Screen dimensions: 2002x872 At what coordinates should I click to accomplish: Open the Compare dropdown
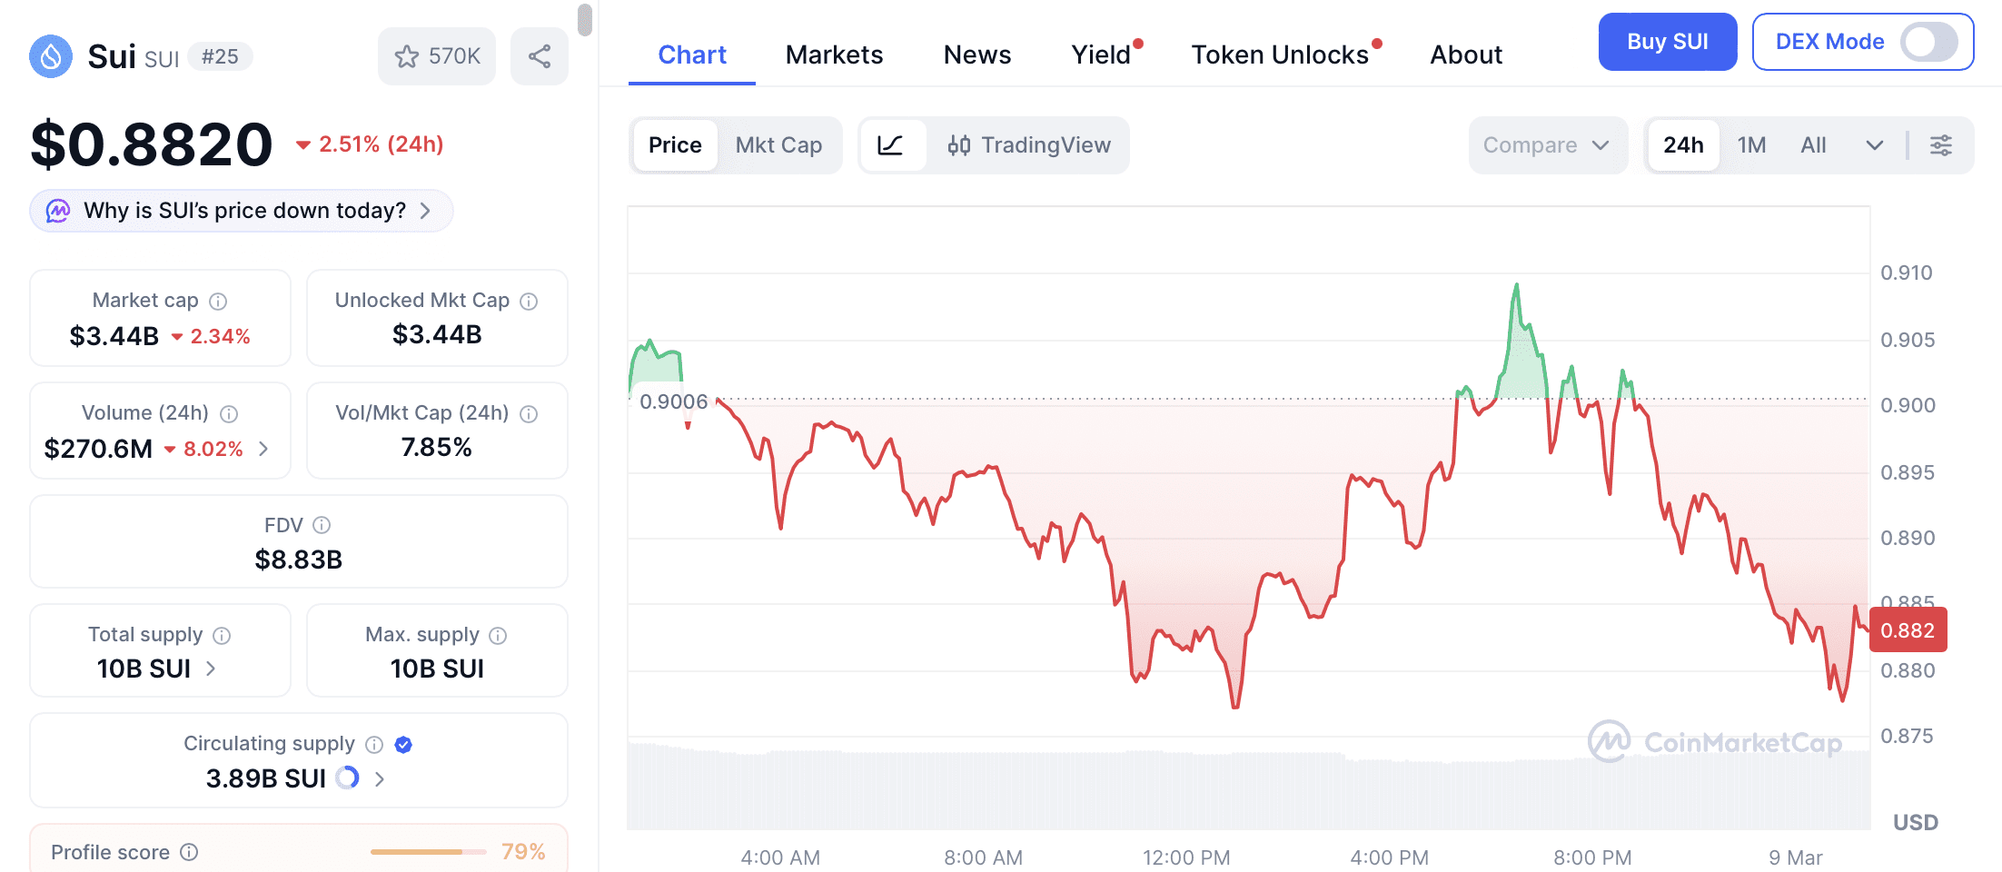click(1546, 145)
